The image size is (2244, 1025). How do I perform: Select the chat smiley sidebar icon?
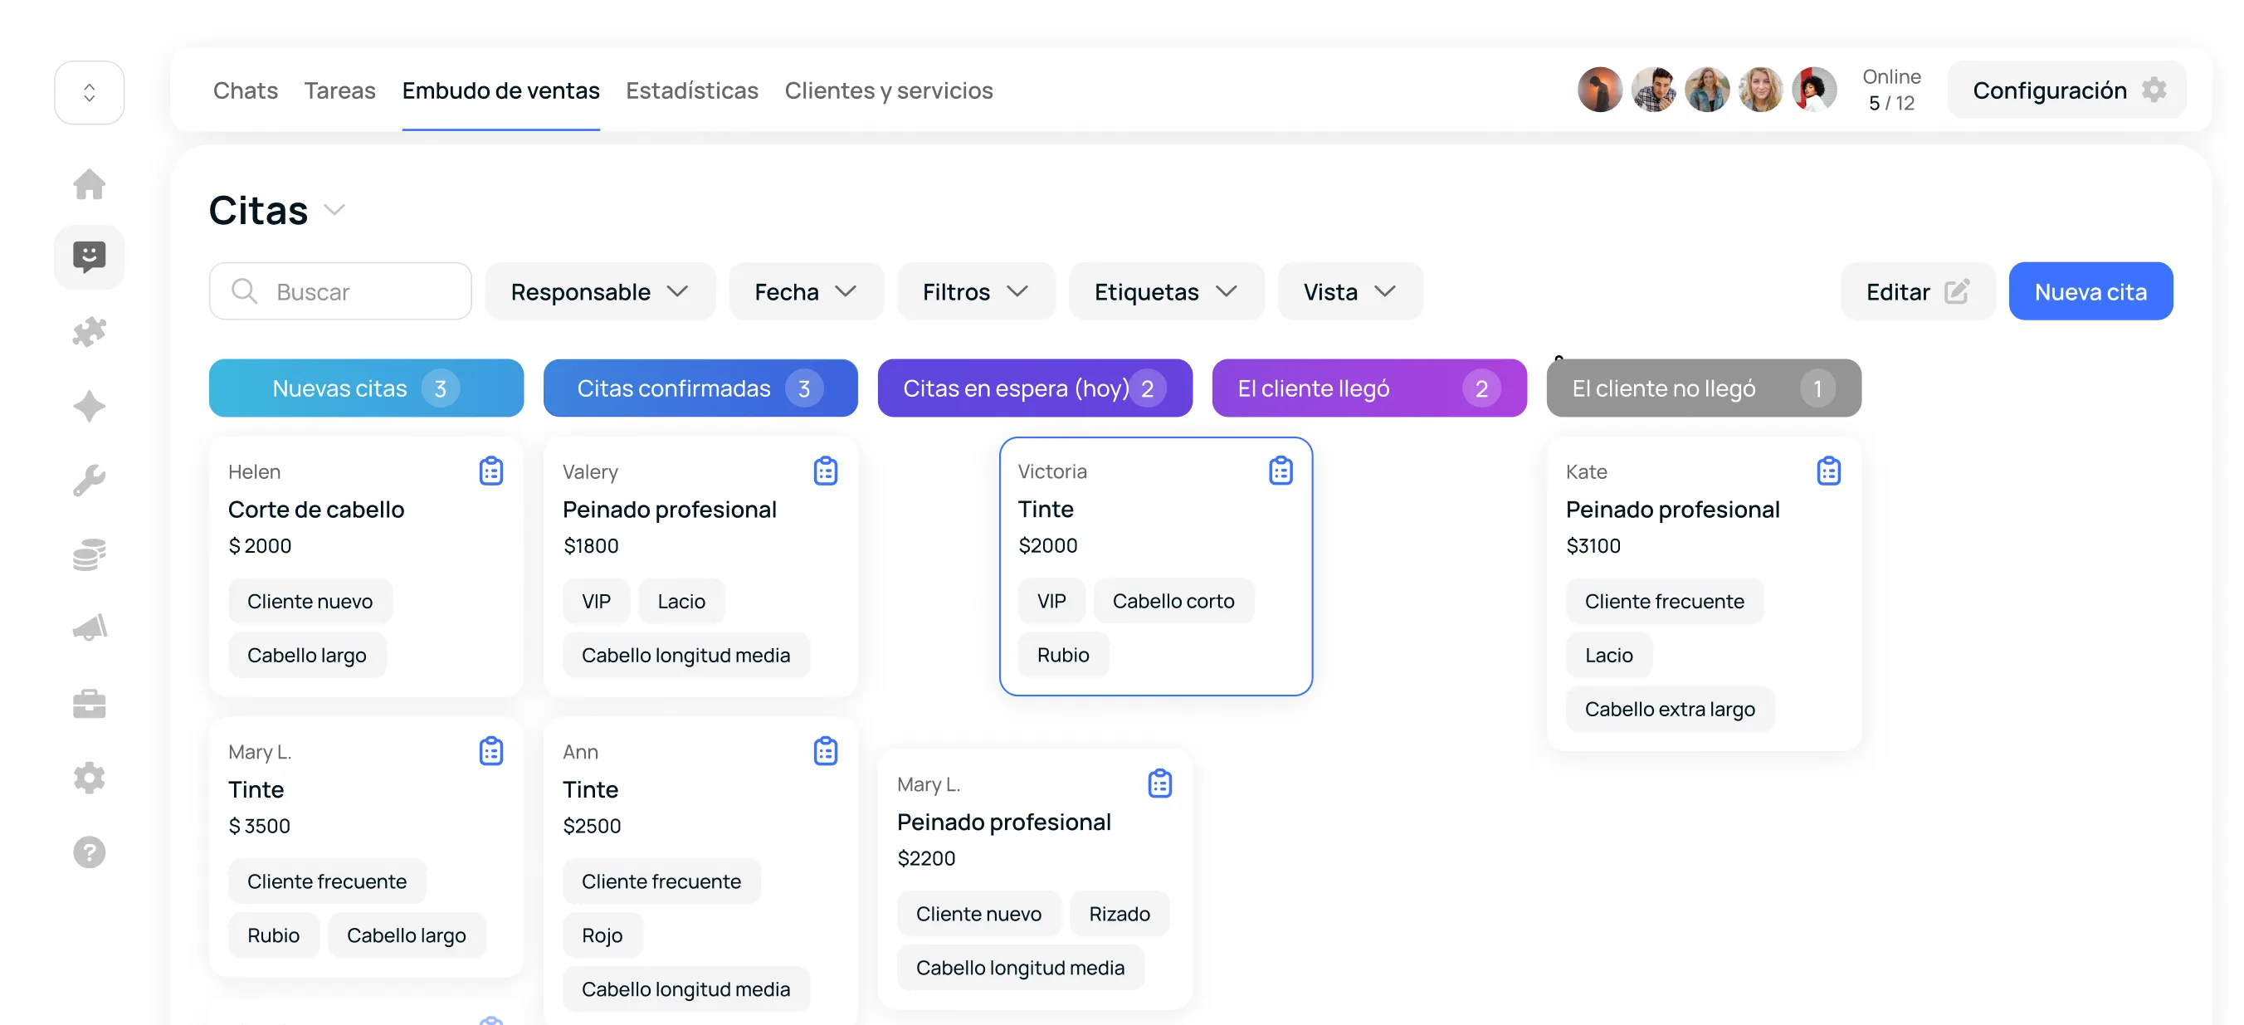(89, 258)
